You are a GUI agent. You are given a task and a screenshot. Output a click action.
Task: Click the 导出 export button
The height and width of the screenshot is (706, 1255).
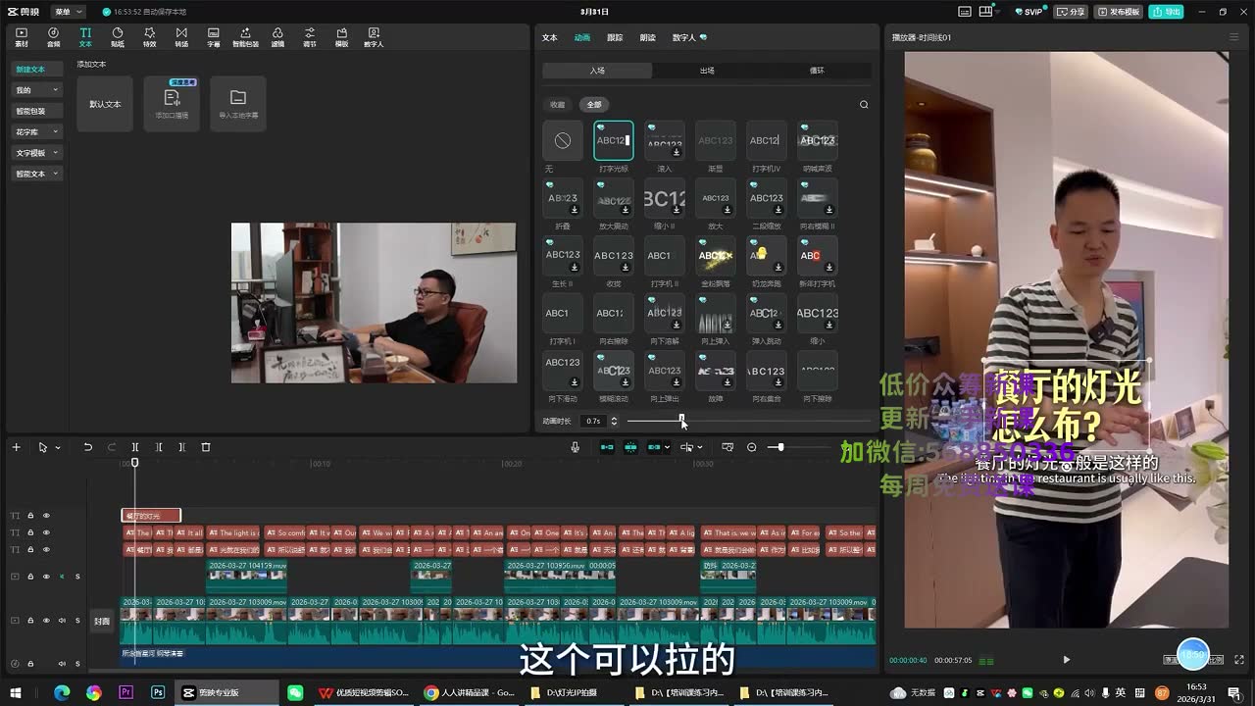(x=1167, y=12)
